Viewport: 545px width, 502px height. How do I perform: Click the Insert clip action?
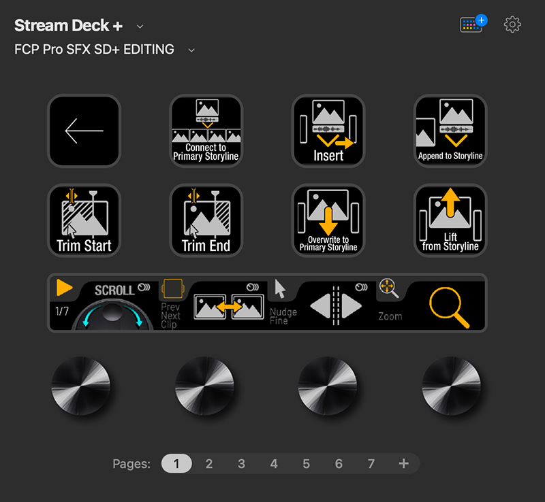(328, 131)
